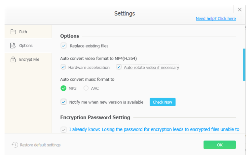Disable Hardware acceleration checkbox
Viewport: 249px width, 158px height.
63,67
